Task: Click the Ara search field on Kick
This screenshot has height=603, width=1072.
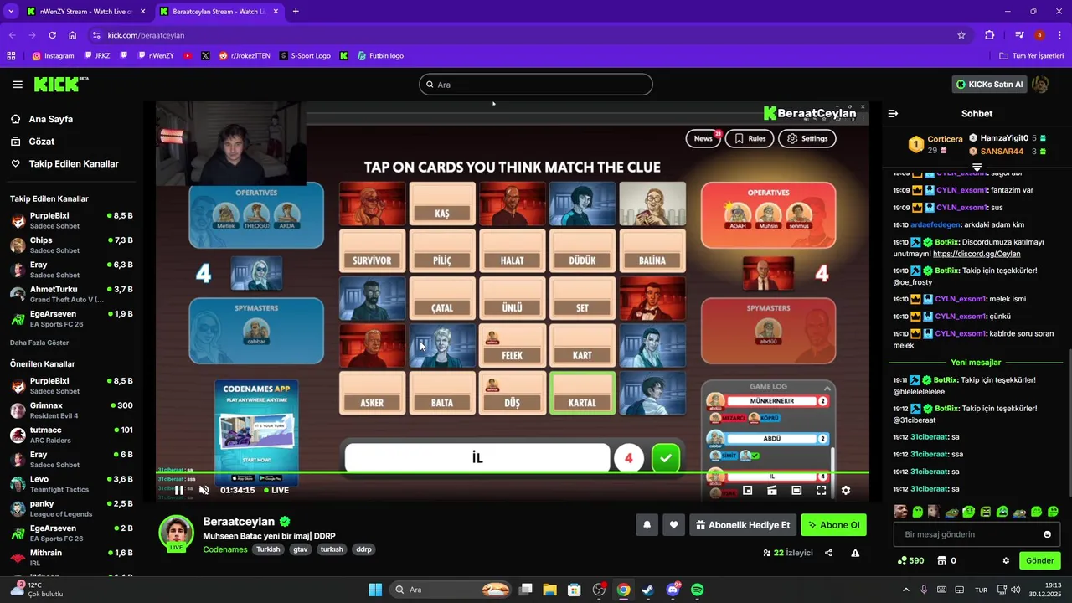Action: [x=536, y=85]
